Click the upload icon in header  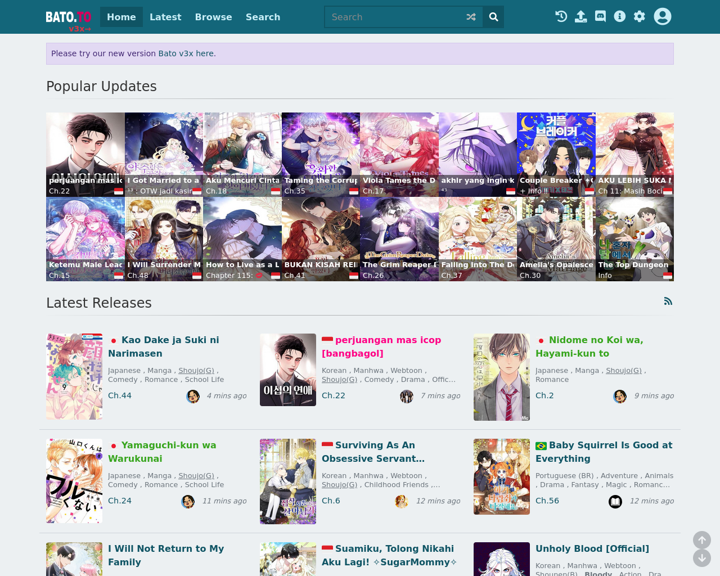pos(580,16)
